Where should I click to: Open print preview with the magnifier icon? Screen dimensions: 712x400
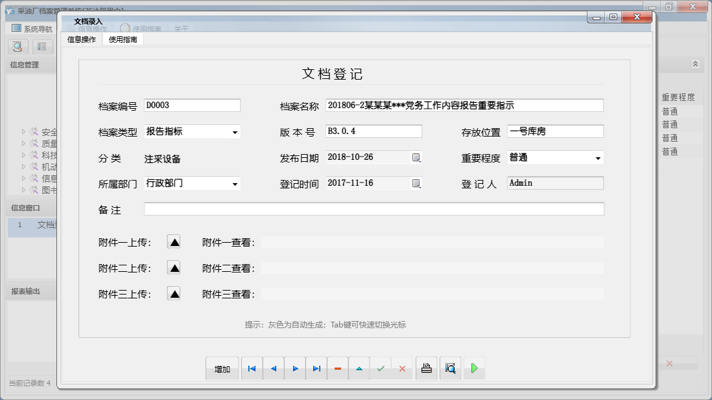point(450,368)
